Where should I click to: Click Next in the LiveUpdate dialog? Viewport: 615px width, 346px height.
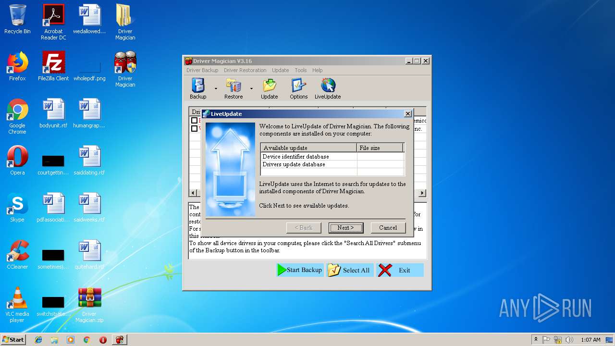click(x=346, y=228)
